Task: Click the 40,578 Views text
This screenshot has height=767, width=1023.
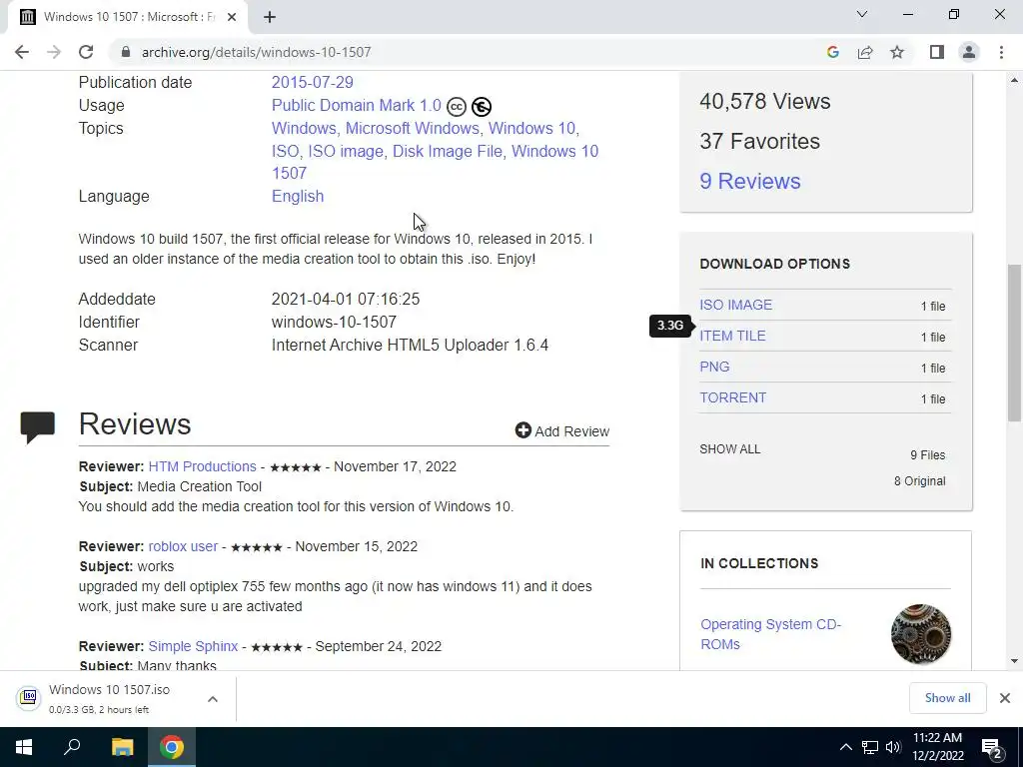Action: (x=764, y=101)
